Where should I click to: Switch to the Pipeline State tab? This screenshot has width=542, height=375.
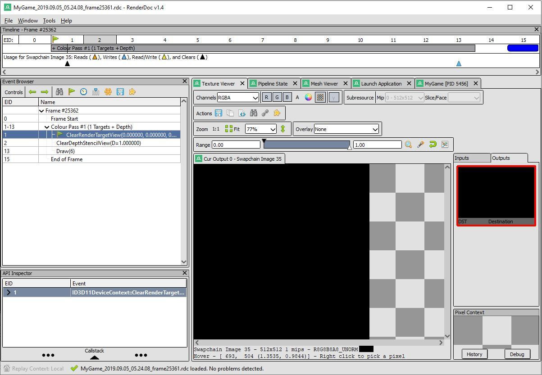(x=273, y=84)
